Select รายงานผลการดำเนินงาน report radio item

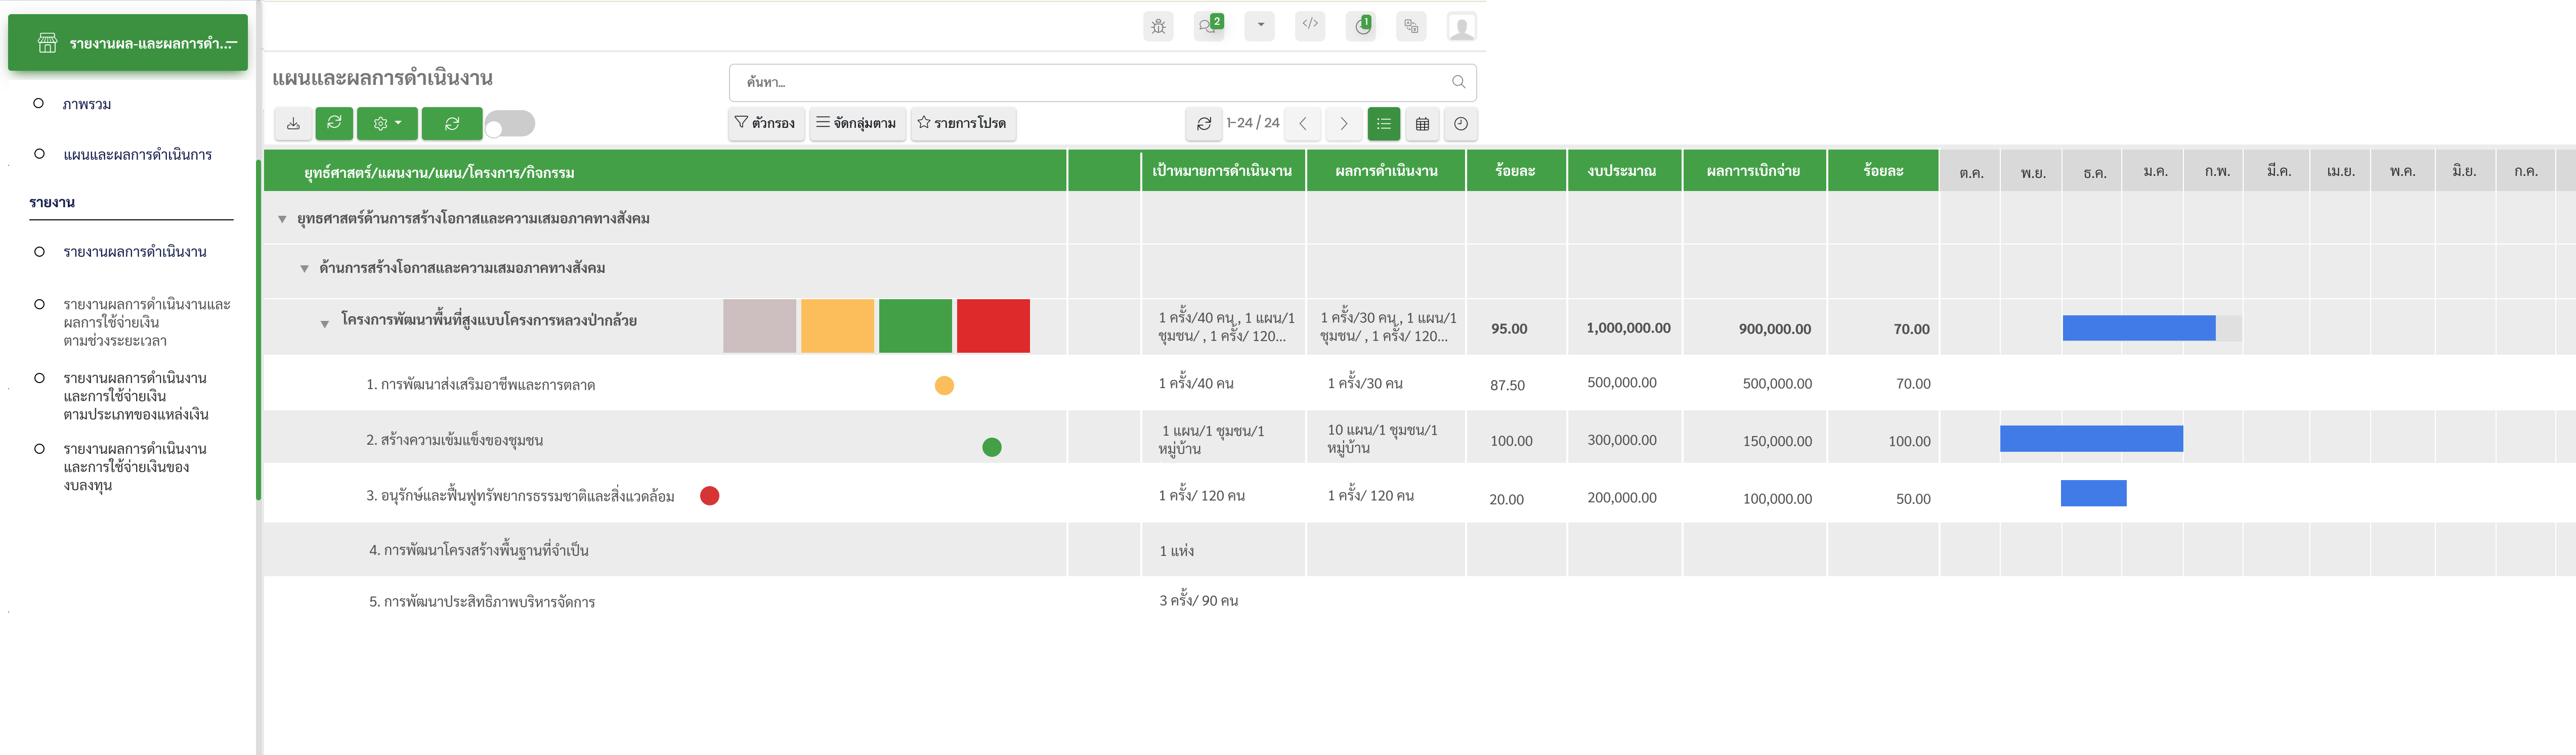point(39,252)
